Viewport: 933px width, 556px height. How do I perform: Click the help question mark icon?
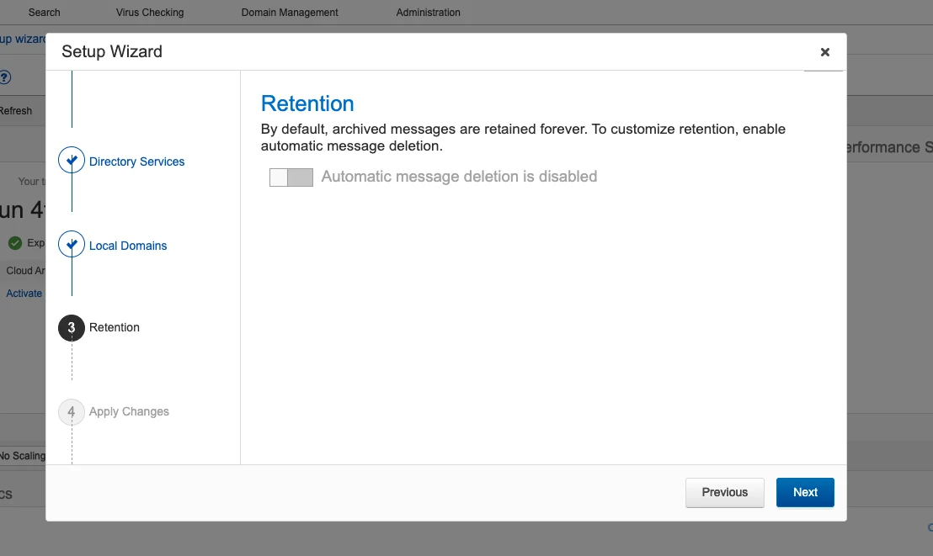click(5, 77)
